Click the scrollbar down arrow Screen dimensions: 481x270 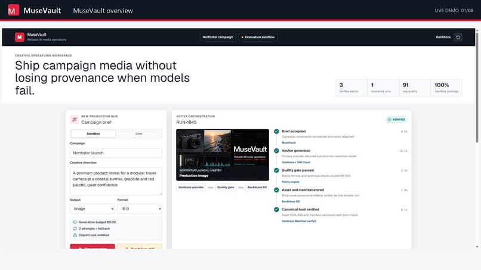(x=477, y=247)
